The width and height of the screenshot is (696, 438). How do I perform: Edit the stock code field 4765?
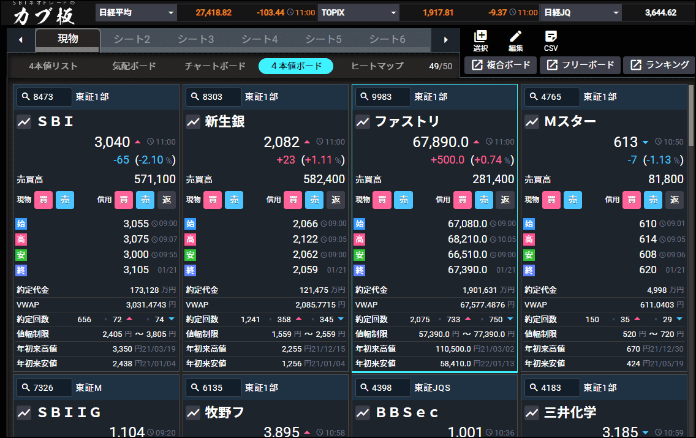(x=552, y=97)
